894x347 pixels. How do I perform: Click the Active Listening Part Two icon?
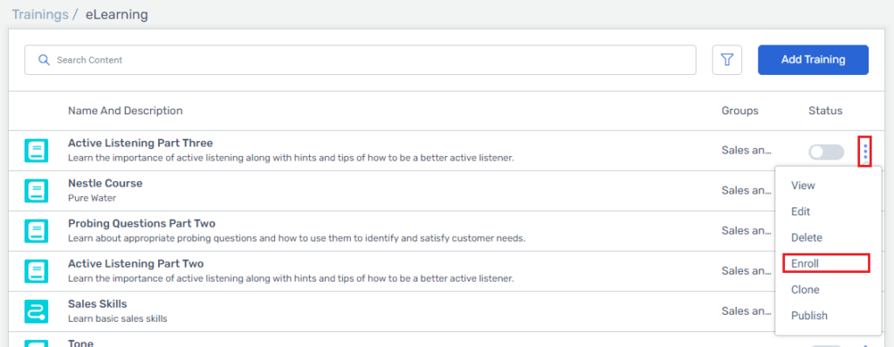[37, 271]
